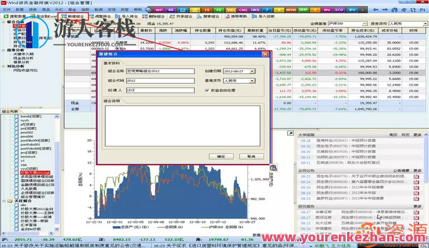Open the 帮助 menu
This screenshot has height=248, width=429.
[x=137, y=10]
